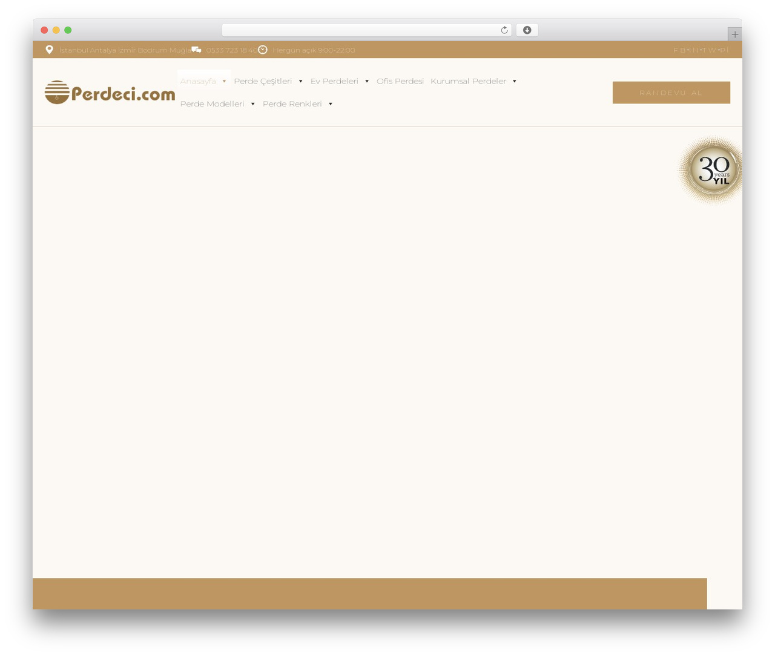The image size is (775, 656).
Task: Click the PI social link
Action: pos(725,50)
